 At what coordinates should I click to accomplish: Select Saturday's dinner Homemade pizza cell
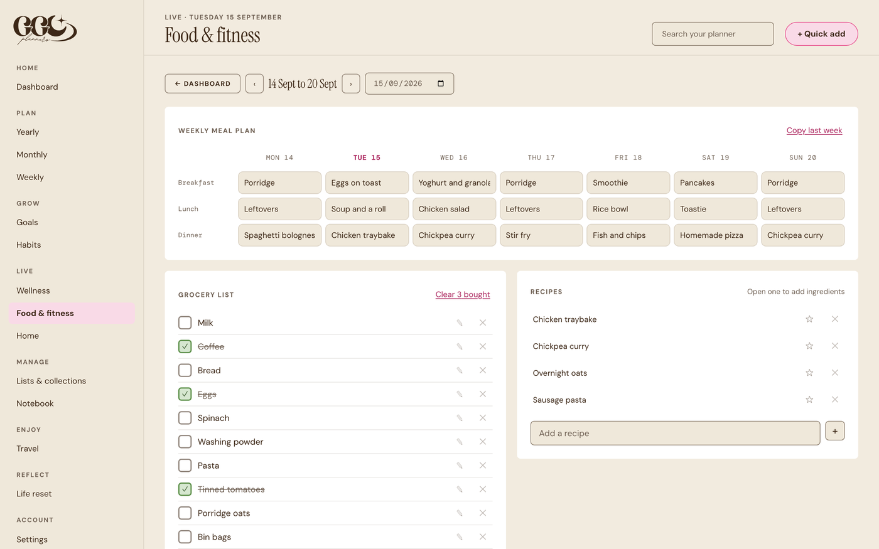click(715, 235)
